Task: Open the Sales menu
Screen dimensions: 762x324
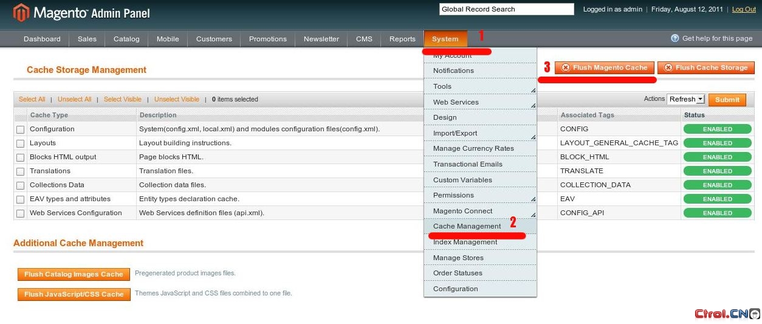Action: (87, 39)
